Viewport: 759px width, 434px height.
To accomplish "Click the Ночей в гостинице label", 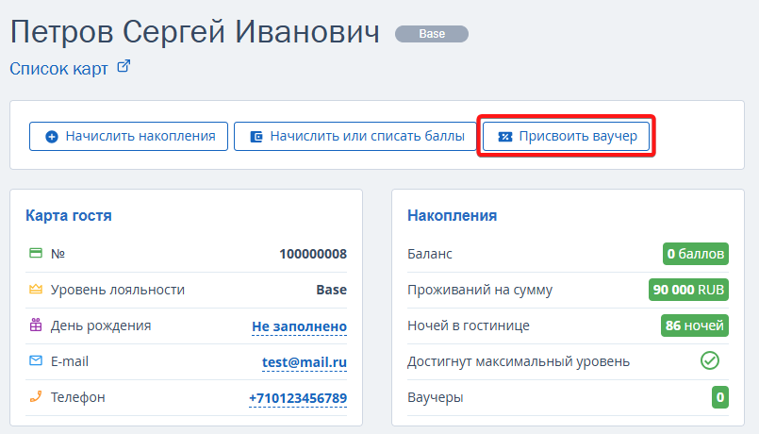I will tap(469, 325).
